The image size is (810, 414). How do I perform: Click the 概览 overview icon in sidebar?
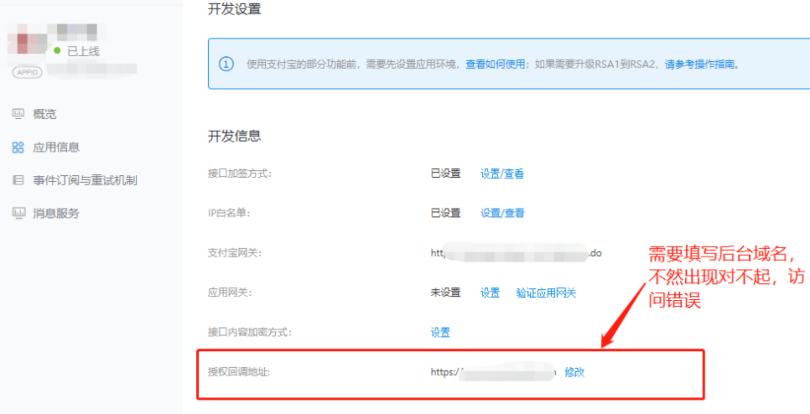pyautogui.click(x=18, y=114)
